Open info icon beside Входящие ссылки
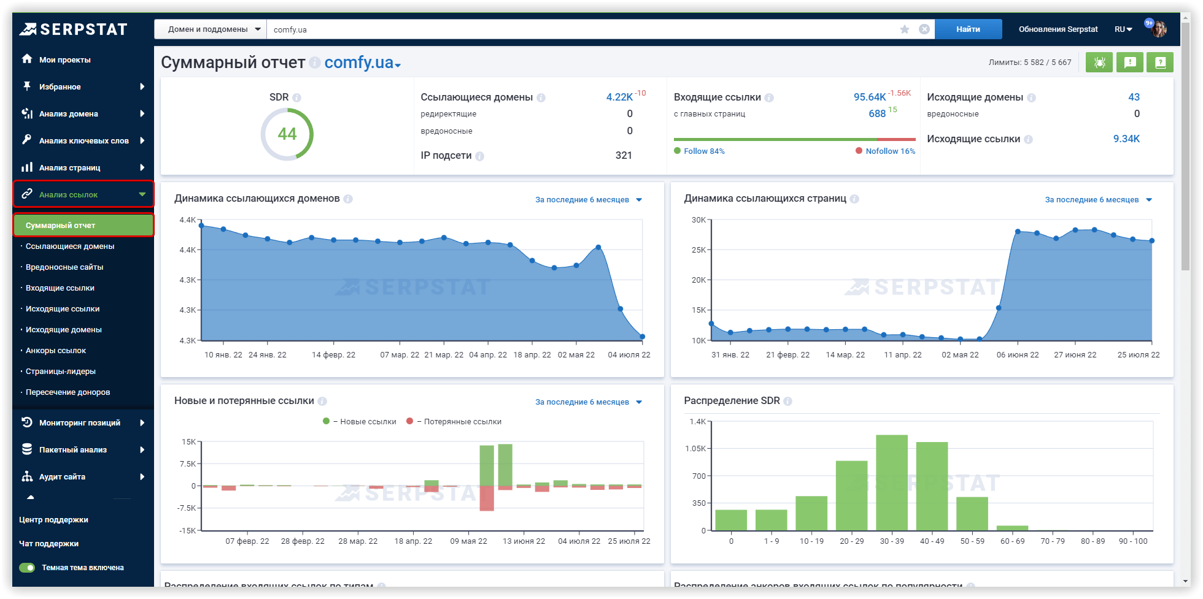This screenshot has height=599, width=1203. (x=769, y=97)
